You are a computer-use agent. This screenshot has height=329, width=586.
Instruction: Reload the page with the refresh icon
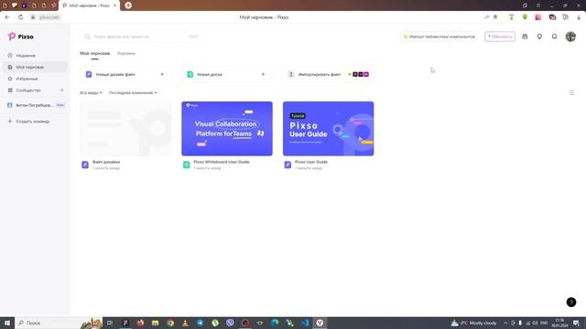coord(20,17)
